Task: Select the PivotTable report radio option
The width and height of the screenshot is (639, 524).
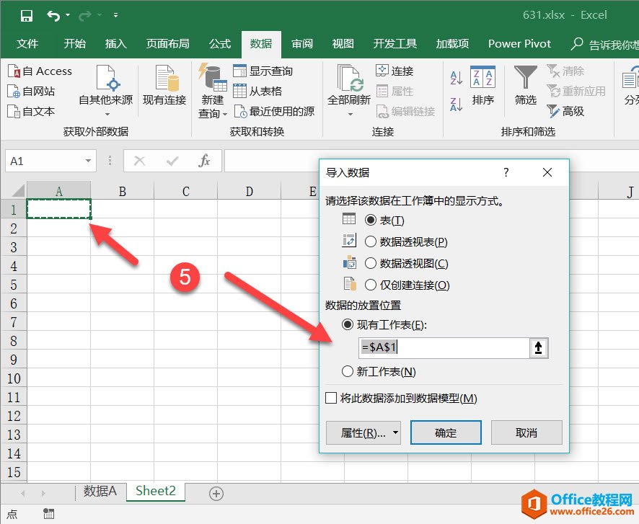Action: tap(371, 242)
